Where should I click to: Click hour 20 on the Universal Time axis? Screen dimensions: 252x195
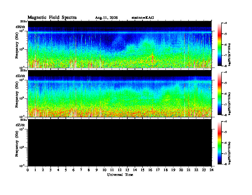(x=181, y=170)
